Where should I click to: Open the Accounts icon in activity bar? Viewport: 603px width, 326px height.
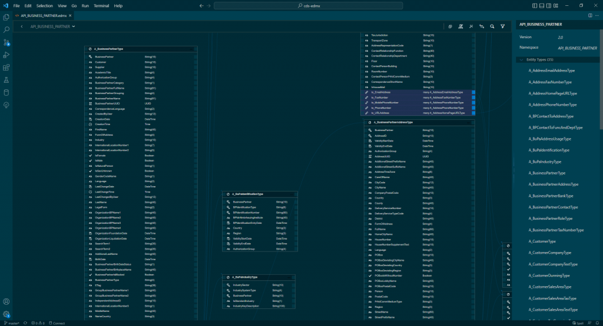(6, 302)
